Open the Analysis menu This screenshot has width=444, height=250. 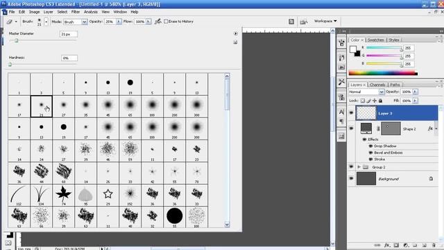coord(91,12)
